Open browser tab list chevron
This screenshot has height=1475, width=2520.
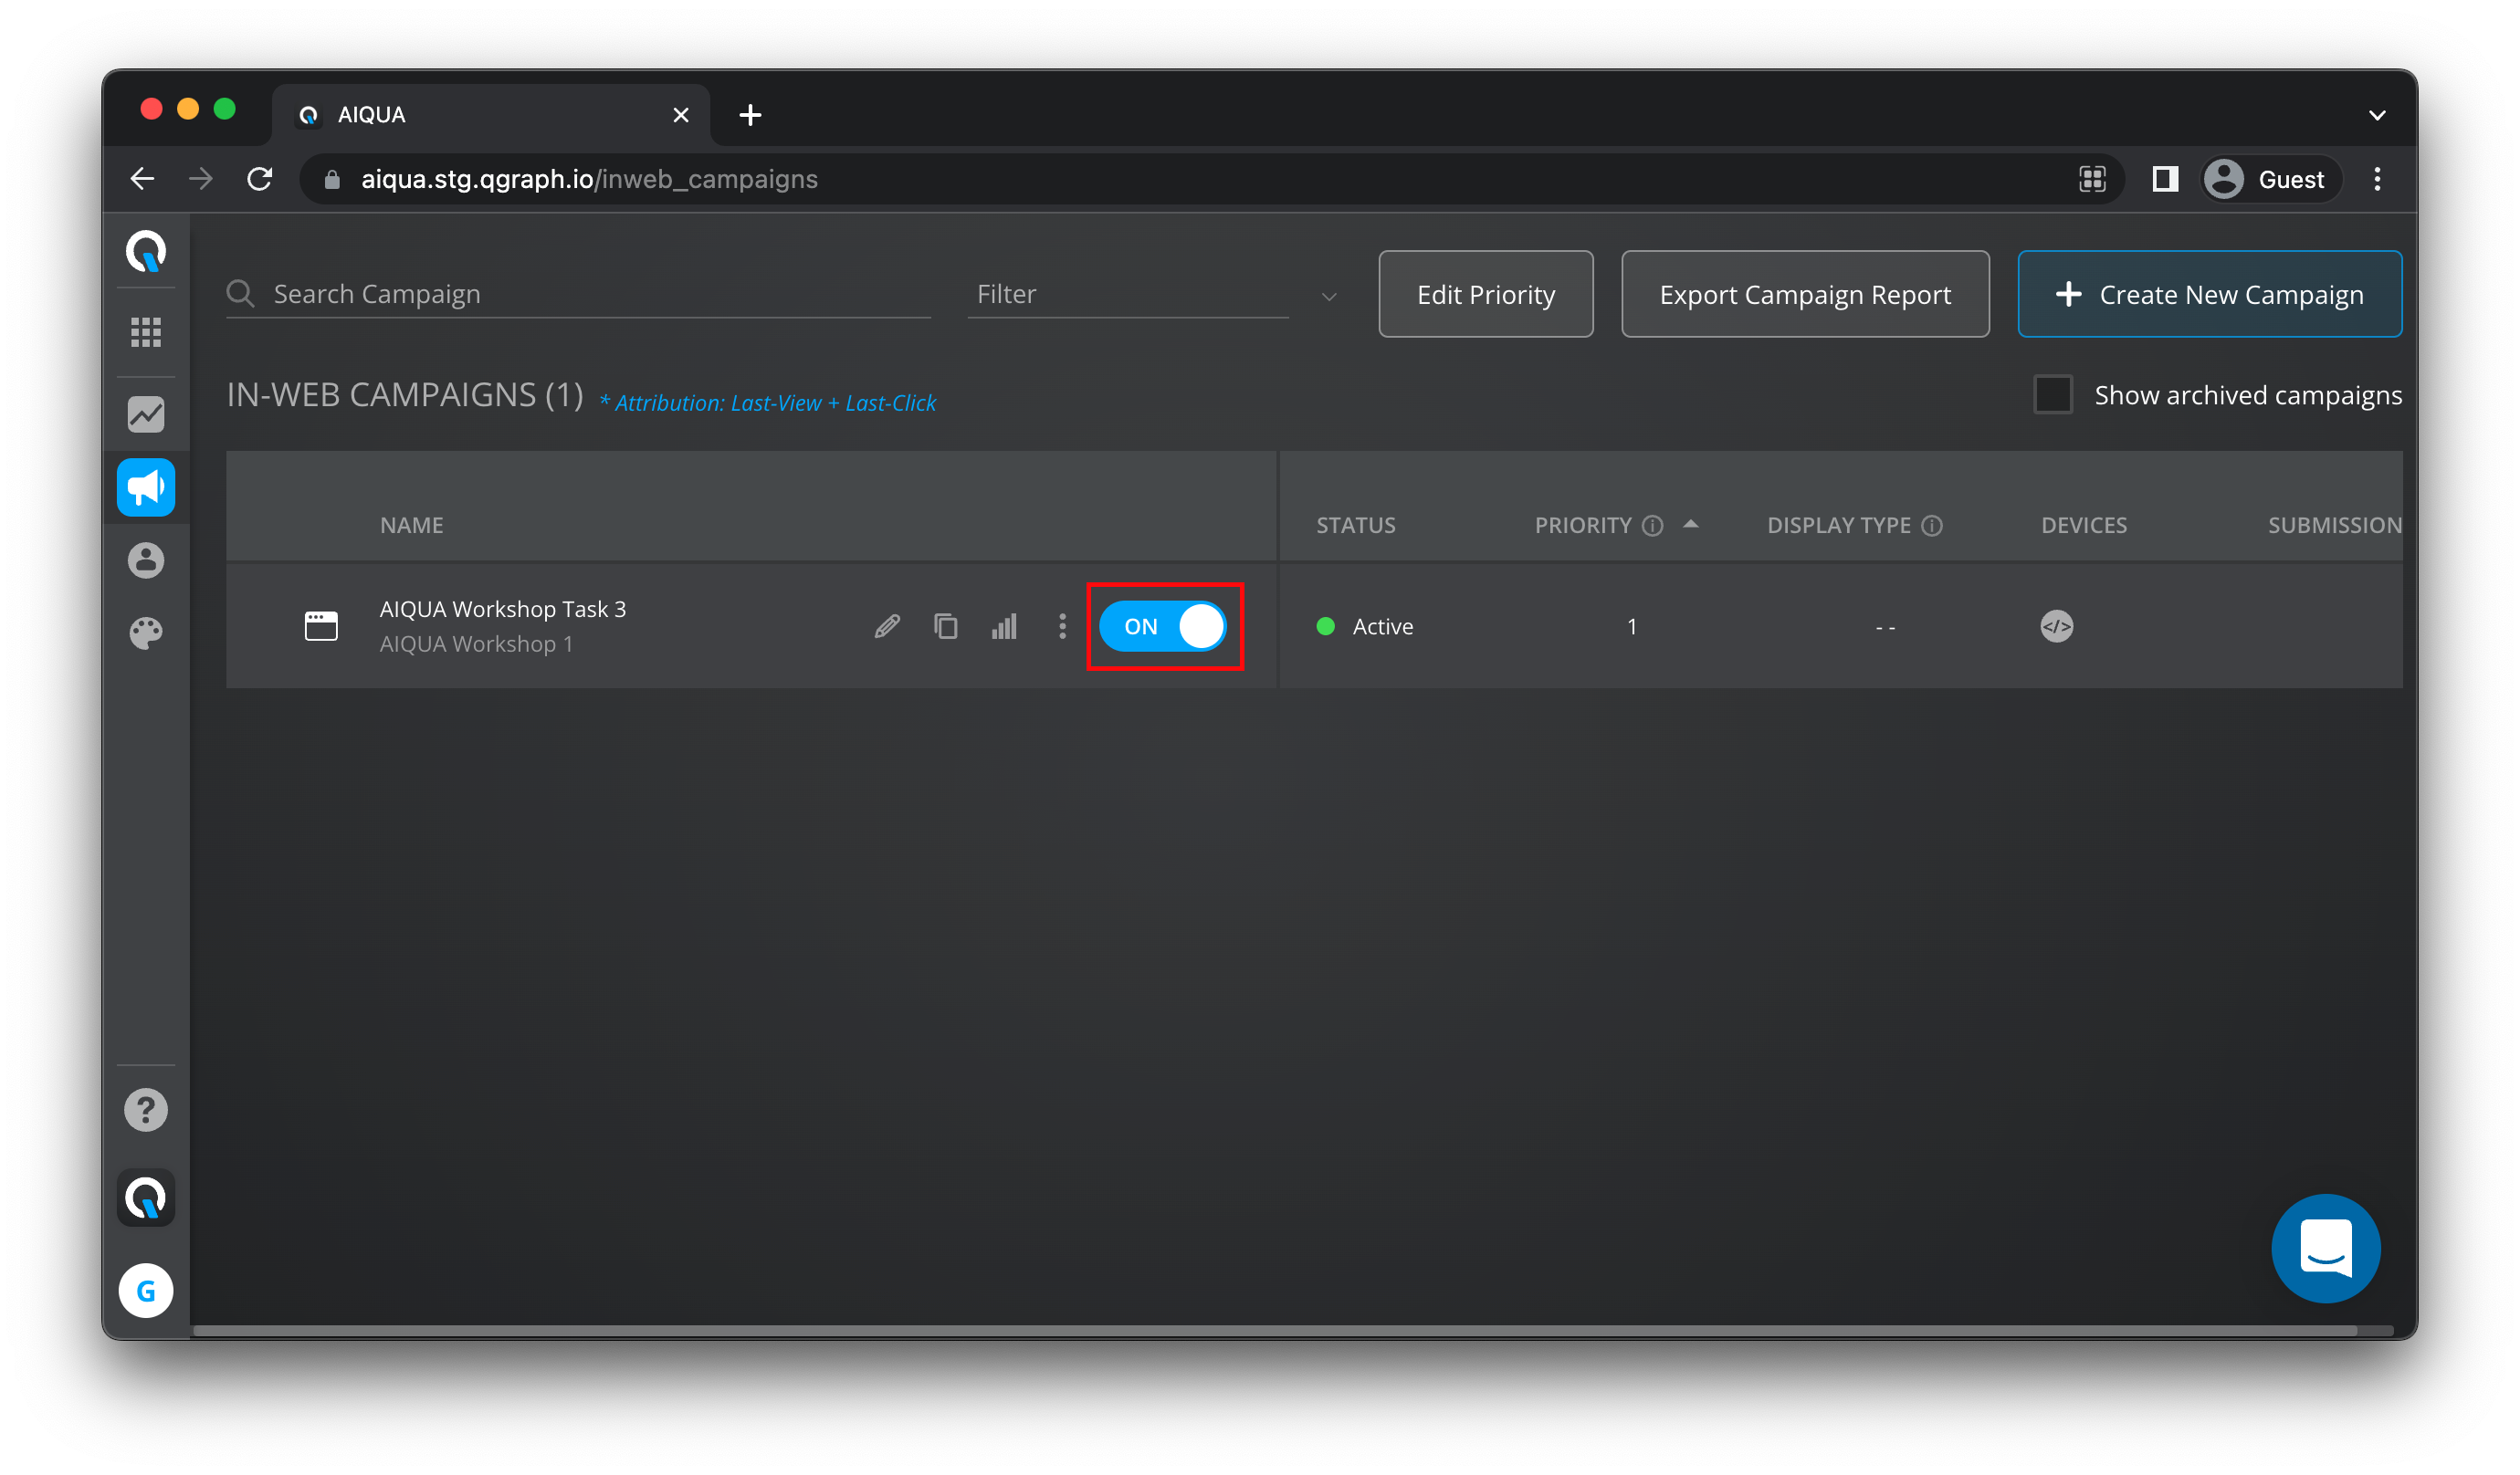pos(2377,116)
